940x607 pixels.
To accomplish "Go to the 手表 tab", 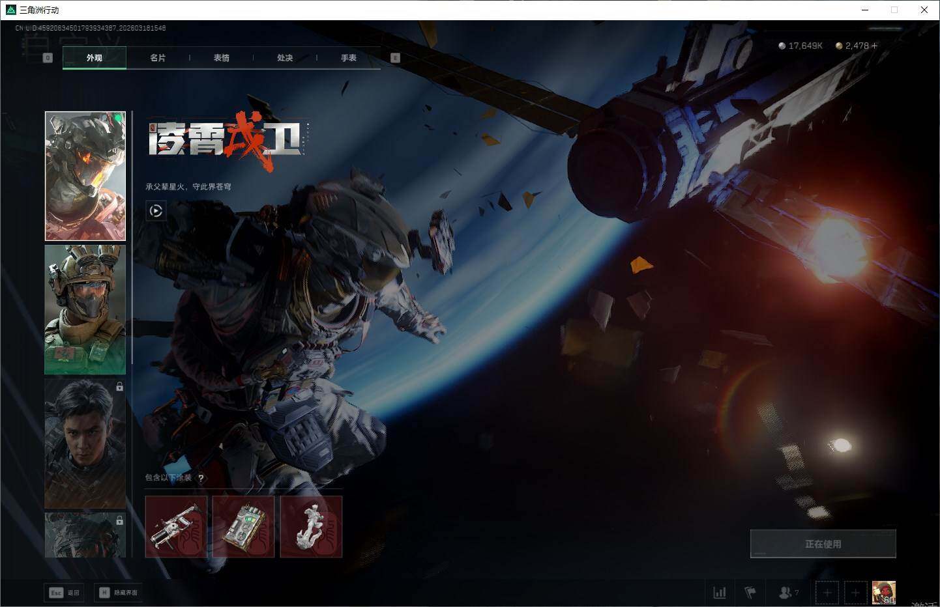I will pos(349,58).
